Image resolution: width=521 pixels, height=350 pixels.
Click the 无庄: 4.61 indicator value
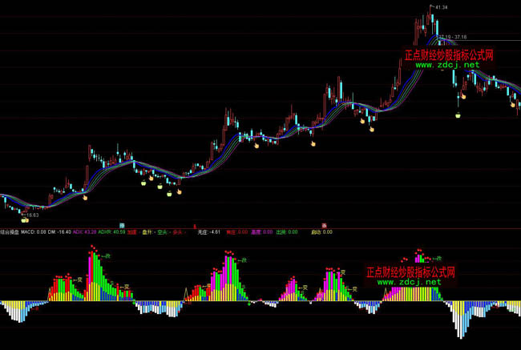pyautogui.click(x=208, y=232)
